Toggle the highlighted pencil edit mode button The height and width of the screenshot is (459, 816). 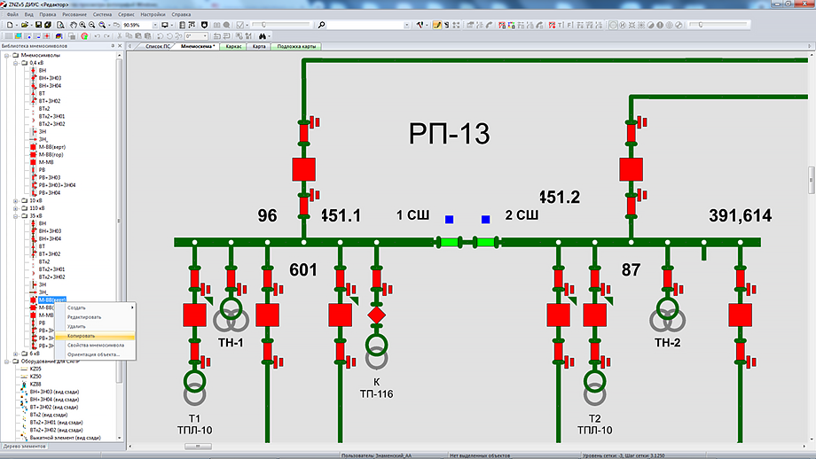(437, 26)
